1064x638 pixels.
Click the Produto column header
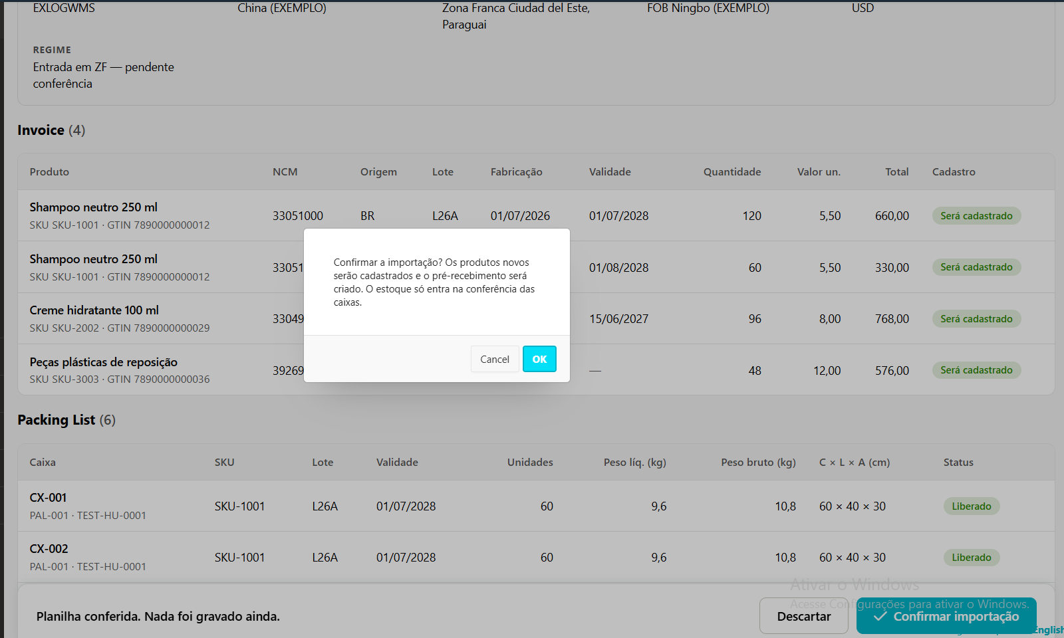pyautogui.click(x=49, y=171)
